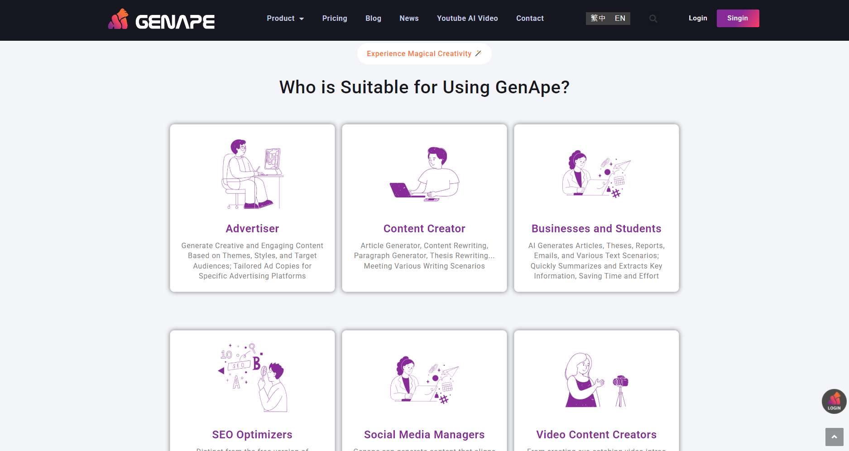The width and height of the screenshot is (849, 451).
Task: Expand the Product dropdown menu
Action: (285, 19)
